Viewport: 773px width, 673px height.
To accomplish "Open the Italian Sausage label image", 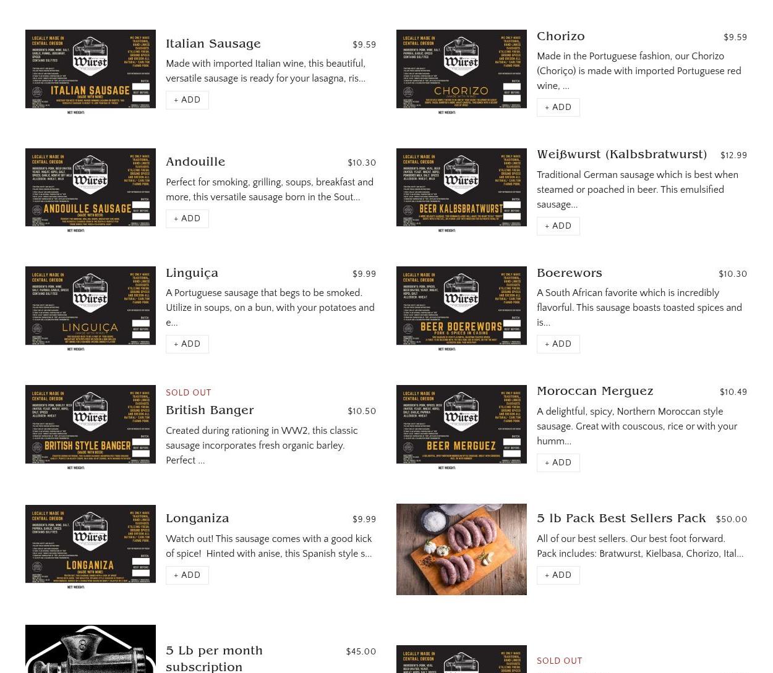I will click(90, 72).
